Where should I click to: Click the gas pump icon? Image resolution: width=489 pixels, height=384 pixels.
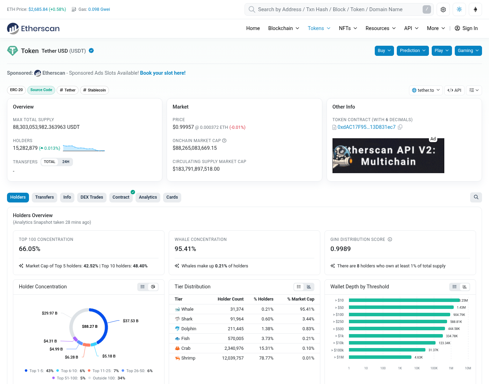tap(74, 9)
